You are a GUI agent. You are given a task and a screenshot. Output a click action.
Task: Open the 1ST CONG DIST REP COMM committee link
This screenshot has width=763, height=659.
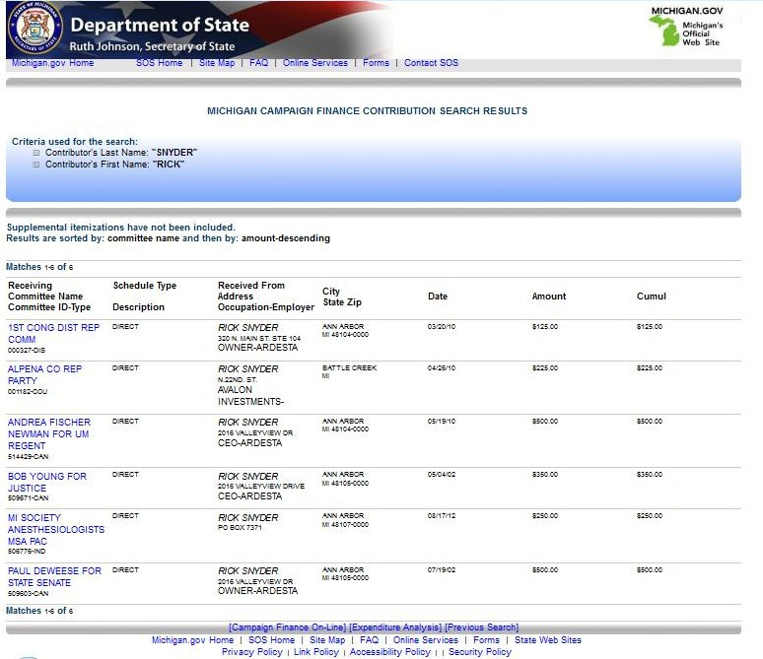pos(53,334)
